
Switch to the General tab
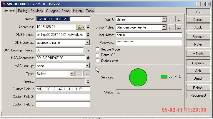click(9, 10)
